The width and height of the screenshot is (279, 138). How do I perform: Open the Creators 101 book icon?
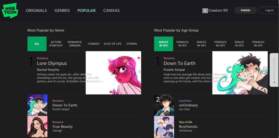tap(205, 11)
